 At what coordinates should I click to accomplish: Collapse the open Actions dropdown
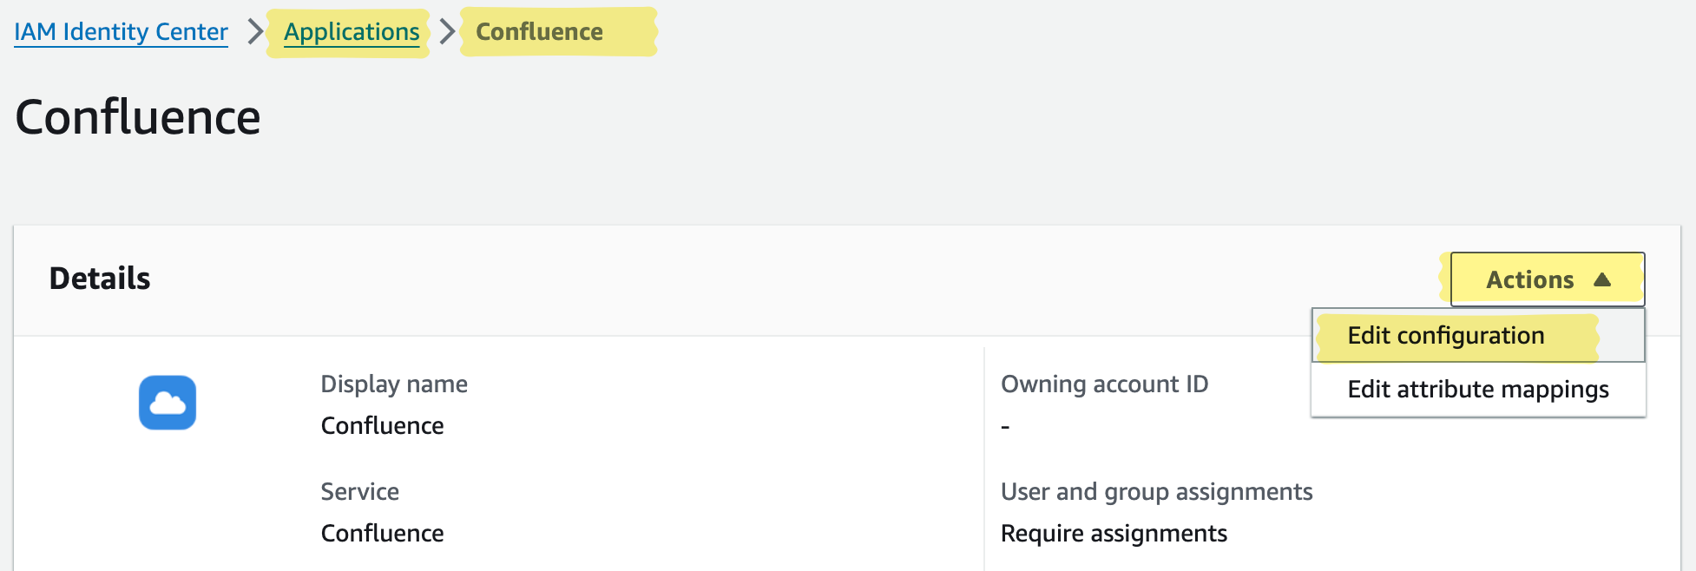click(x=1546, y=279)
